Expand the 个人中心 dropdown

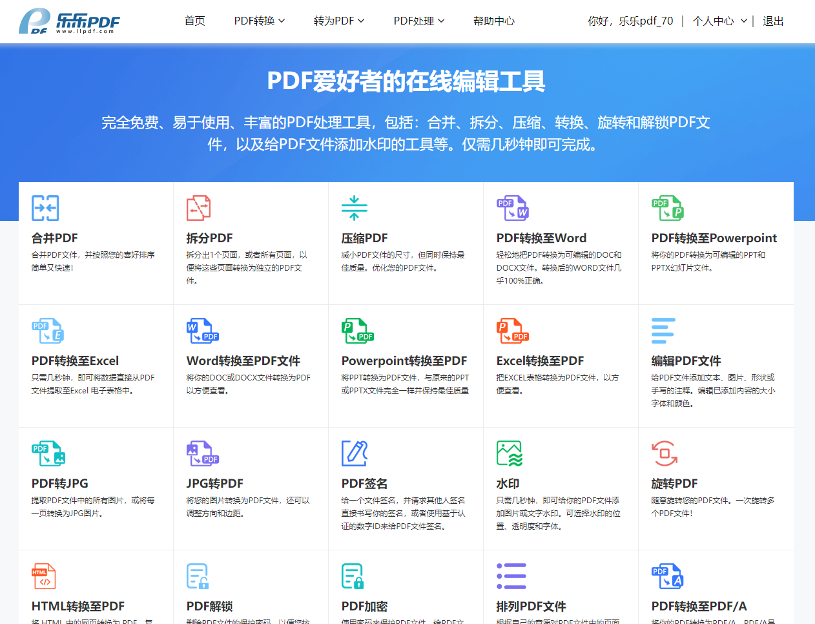tap(719, 21)
